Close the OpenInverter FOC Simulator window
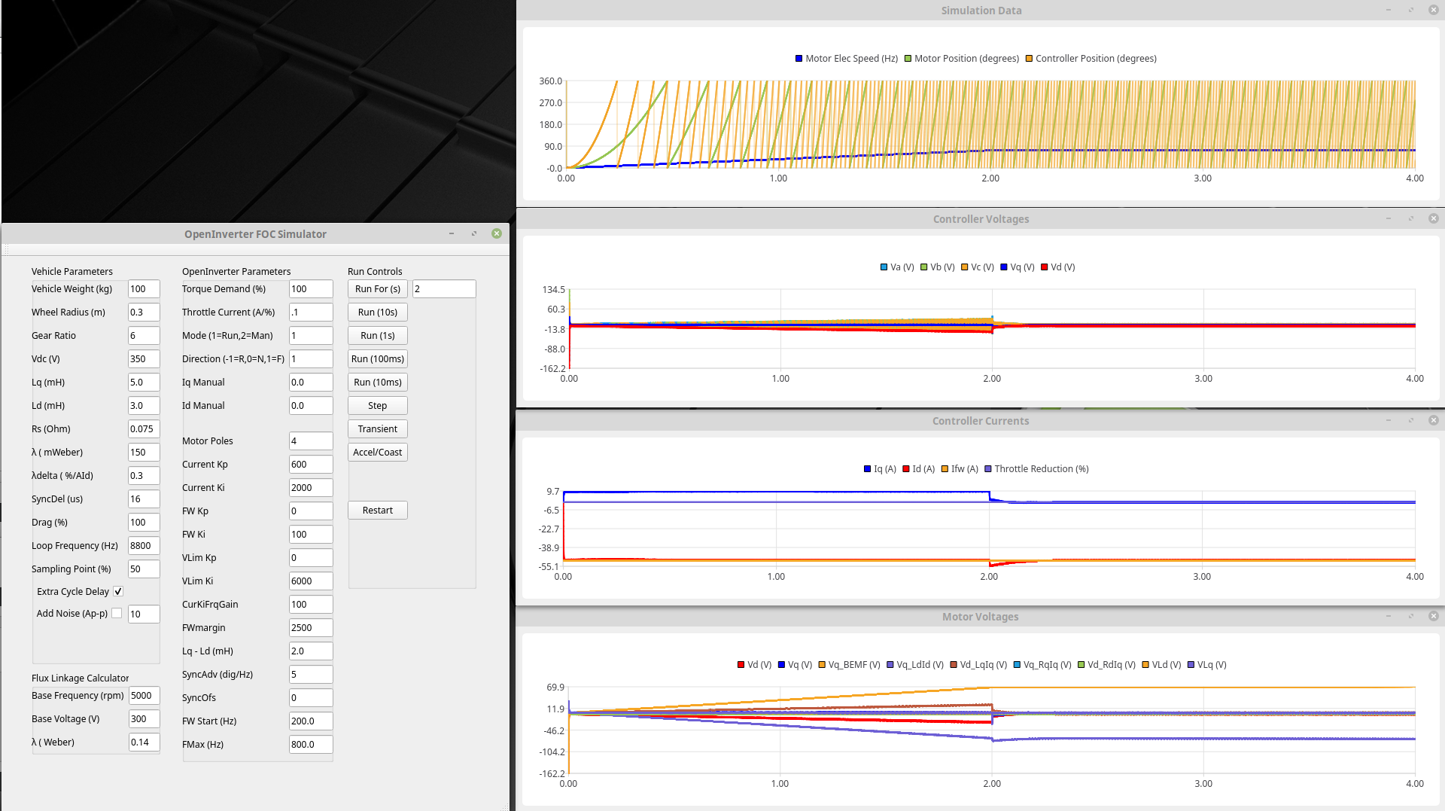The height and width of the screenshot is (811, 1445). 497,233
